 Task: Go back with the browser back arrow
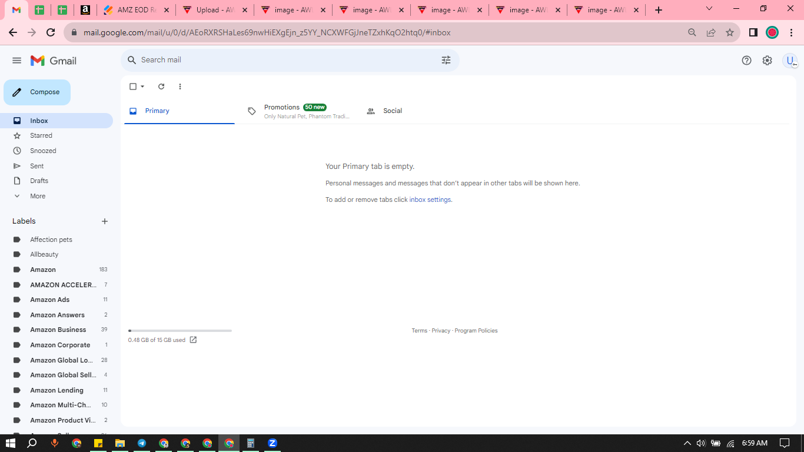tap(14, 32)
